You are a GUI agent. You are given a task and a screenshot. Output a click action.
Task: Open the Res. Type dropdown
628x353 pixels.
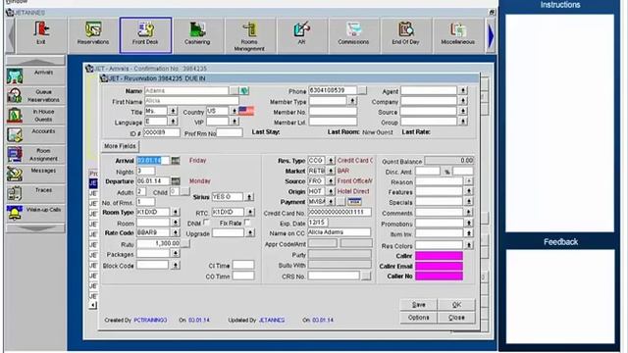pos(331,161)
